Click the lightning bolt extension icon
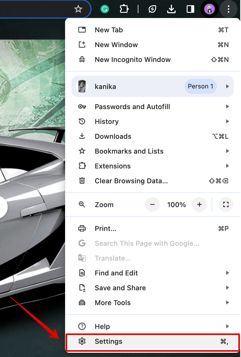The image size is (241, 357). coord(152,9)
